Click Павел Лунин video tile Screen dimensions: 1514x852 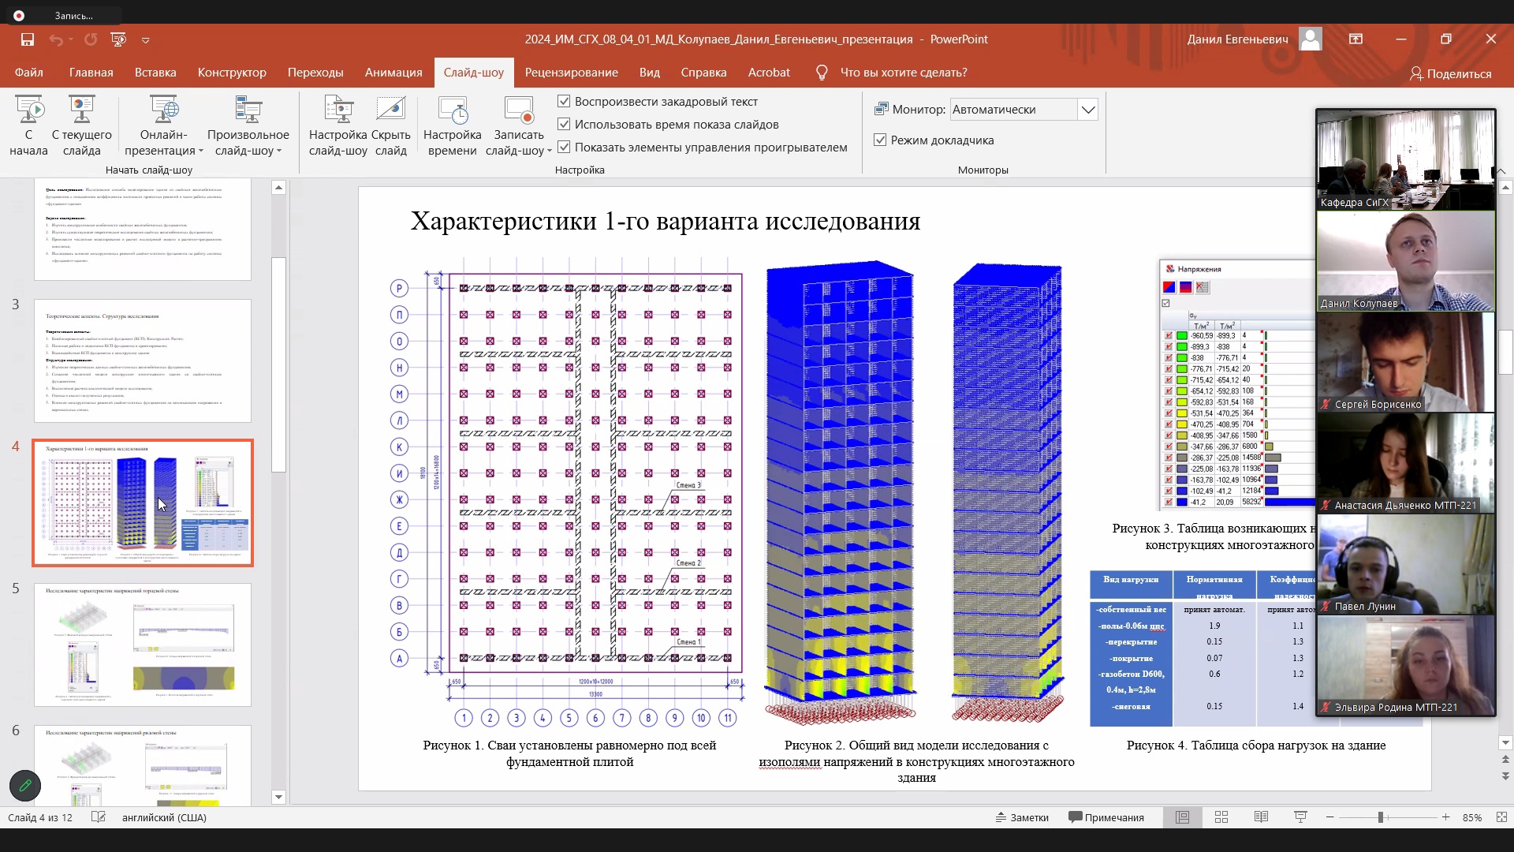[x=1405, y=564]
